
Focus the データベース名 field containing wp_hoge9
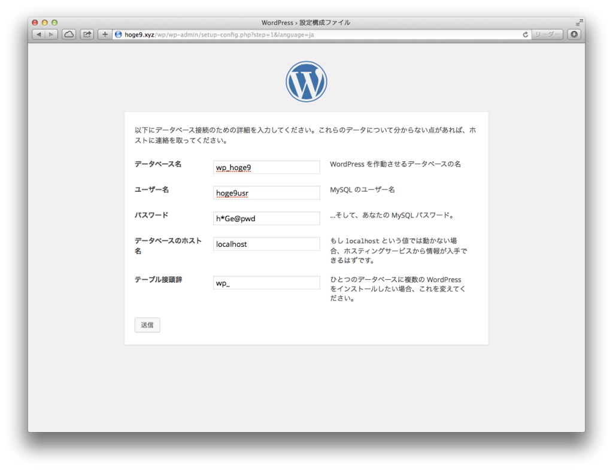[266, 167]
